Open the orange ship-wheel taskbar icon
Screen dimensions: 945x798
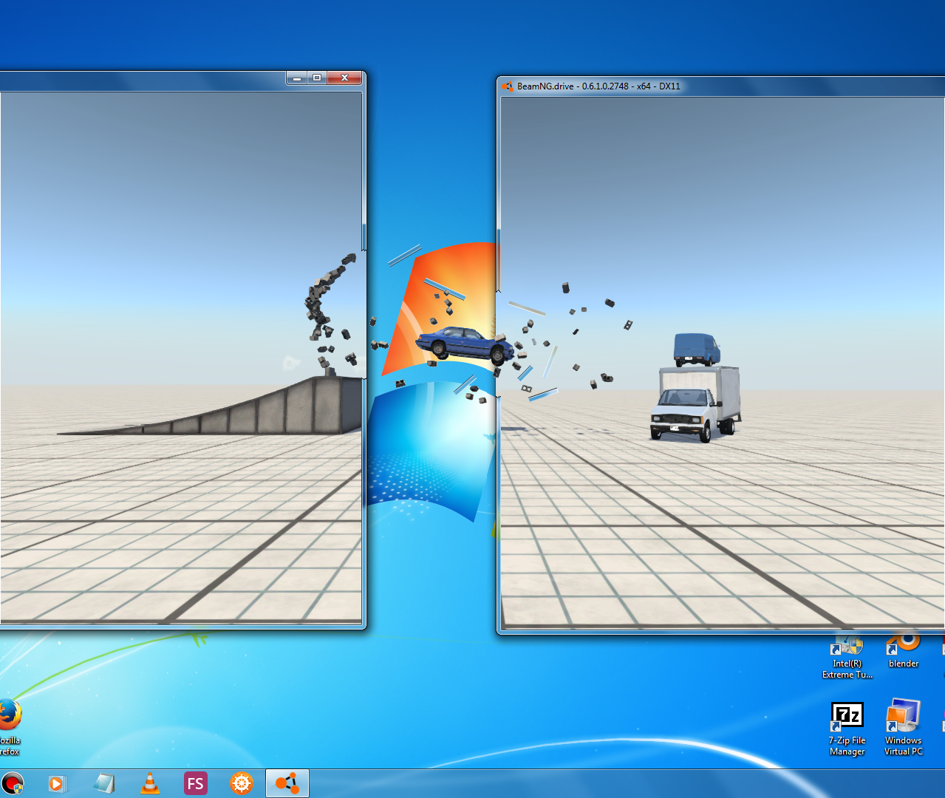pos(242,783)
